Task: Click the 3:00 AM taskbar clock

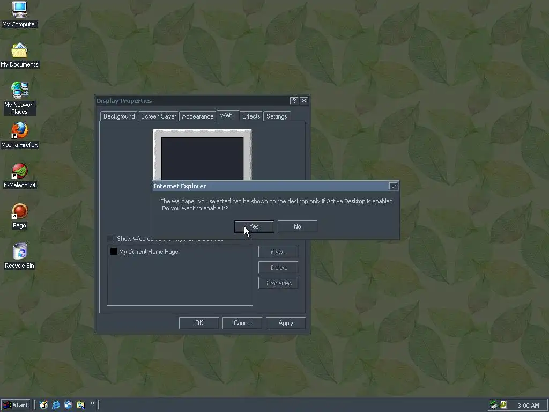Action: (x=528, y=406)
